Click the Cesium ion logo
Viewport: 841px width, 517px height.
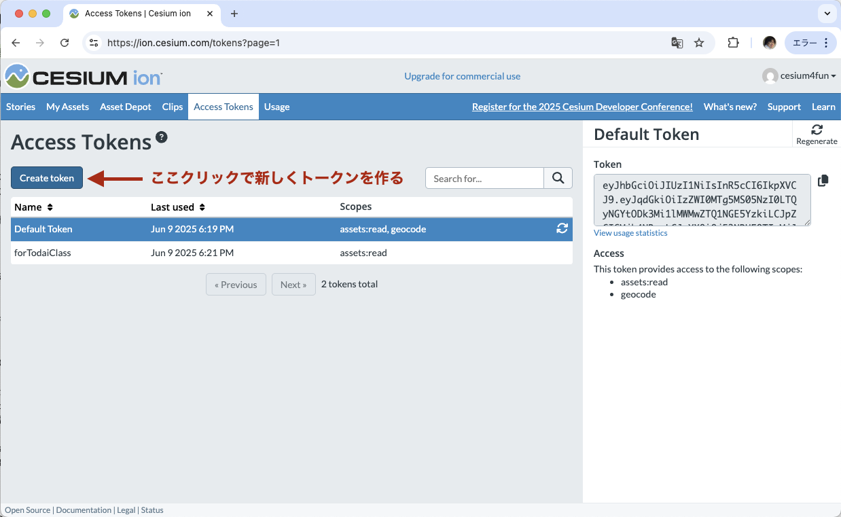pyautogui.click(x=83, y=76)
